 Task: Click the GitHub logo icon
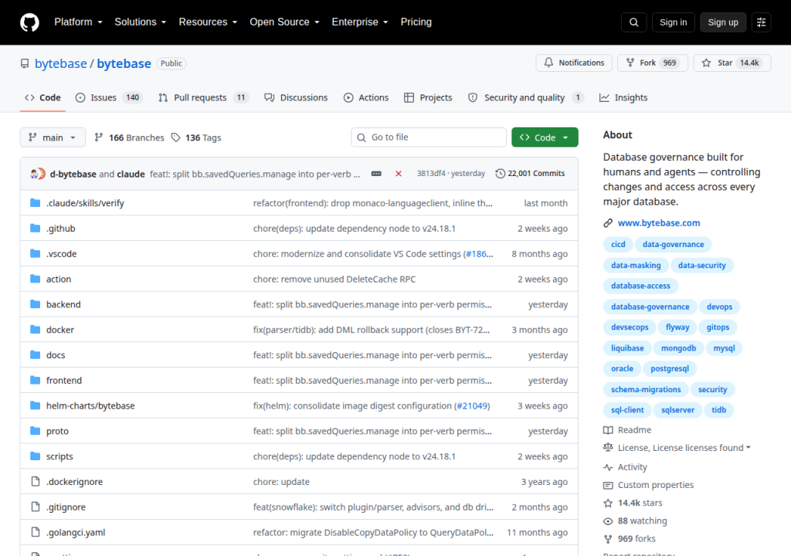coord(29,22)
